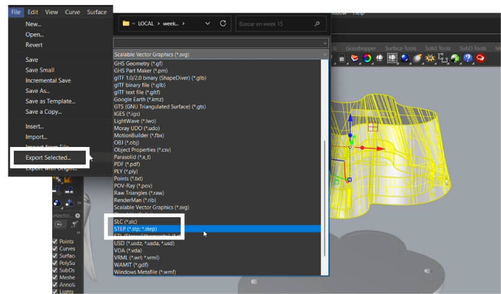Click the search magnifier icon
Screen dimensions: 501x294
pos(317,23)
